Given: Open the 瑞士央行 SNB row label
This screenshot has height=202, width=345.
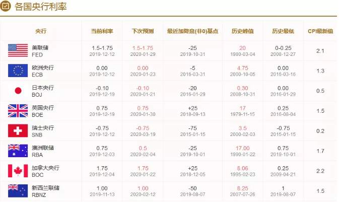Looking at the screenshot, I should click(43, 131).
